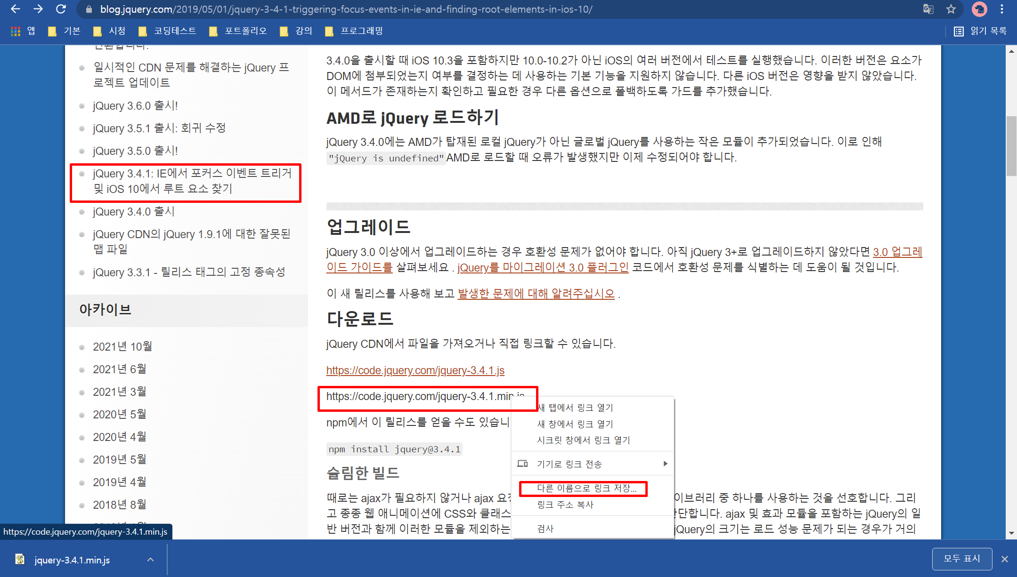Open the jquery-3.4.1.js download link
Viewport: 1017px width, 577px height.
[x=415, y=370]
